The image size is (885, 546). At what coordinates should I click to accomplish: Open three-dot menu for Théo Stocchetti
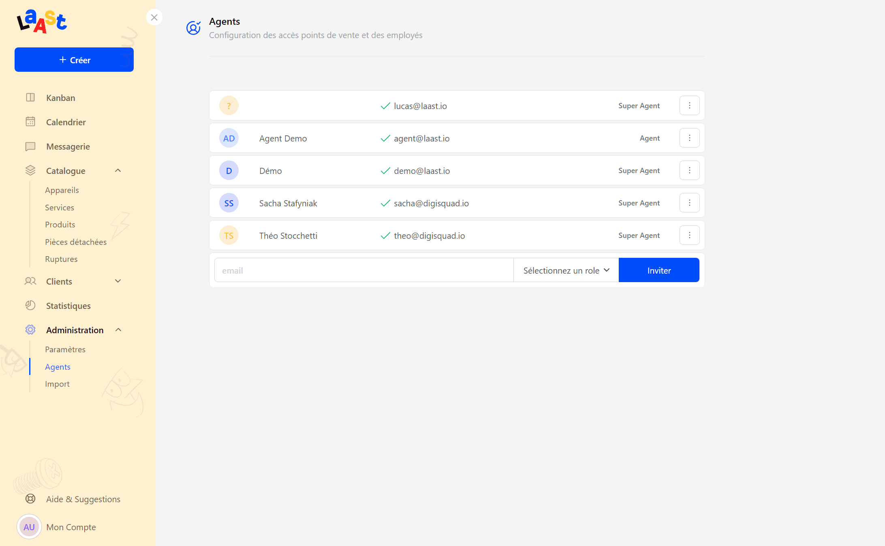click(689, 236)
